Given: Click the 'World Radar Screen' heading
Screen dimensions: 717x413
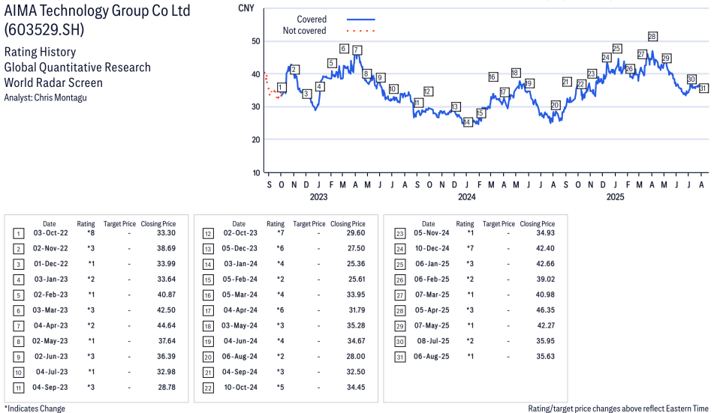Looking at the screenshot, I should [x=53, y=83].
